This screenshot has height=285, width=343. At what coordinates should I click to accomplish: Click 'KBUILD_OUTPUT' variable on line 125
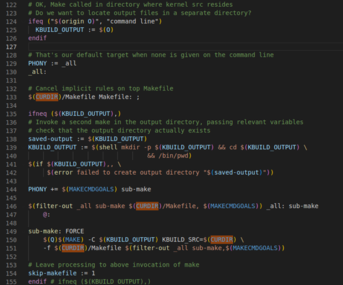(59, 30)
